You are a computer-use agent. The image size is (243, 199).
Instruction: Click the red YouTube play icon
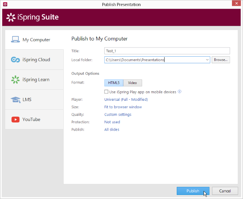[15, 120]
